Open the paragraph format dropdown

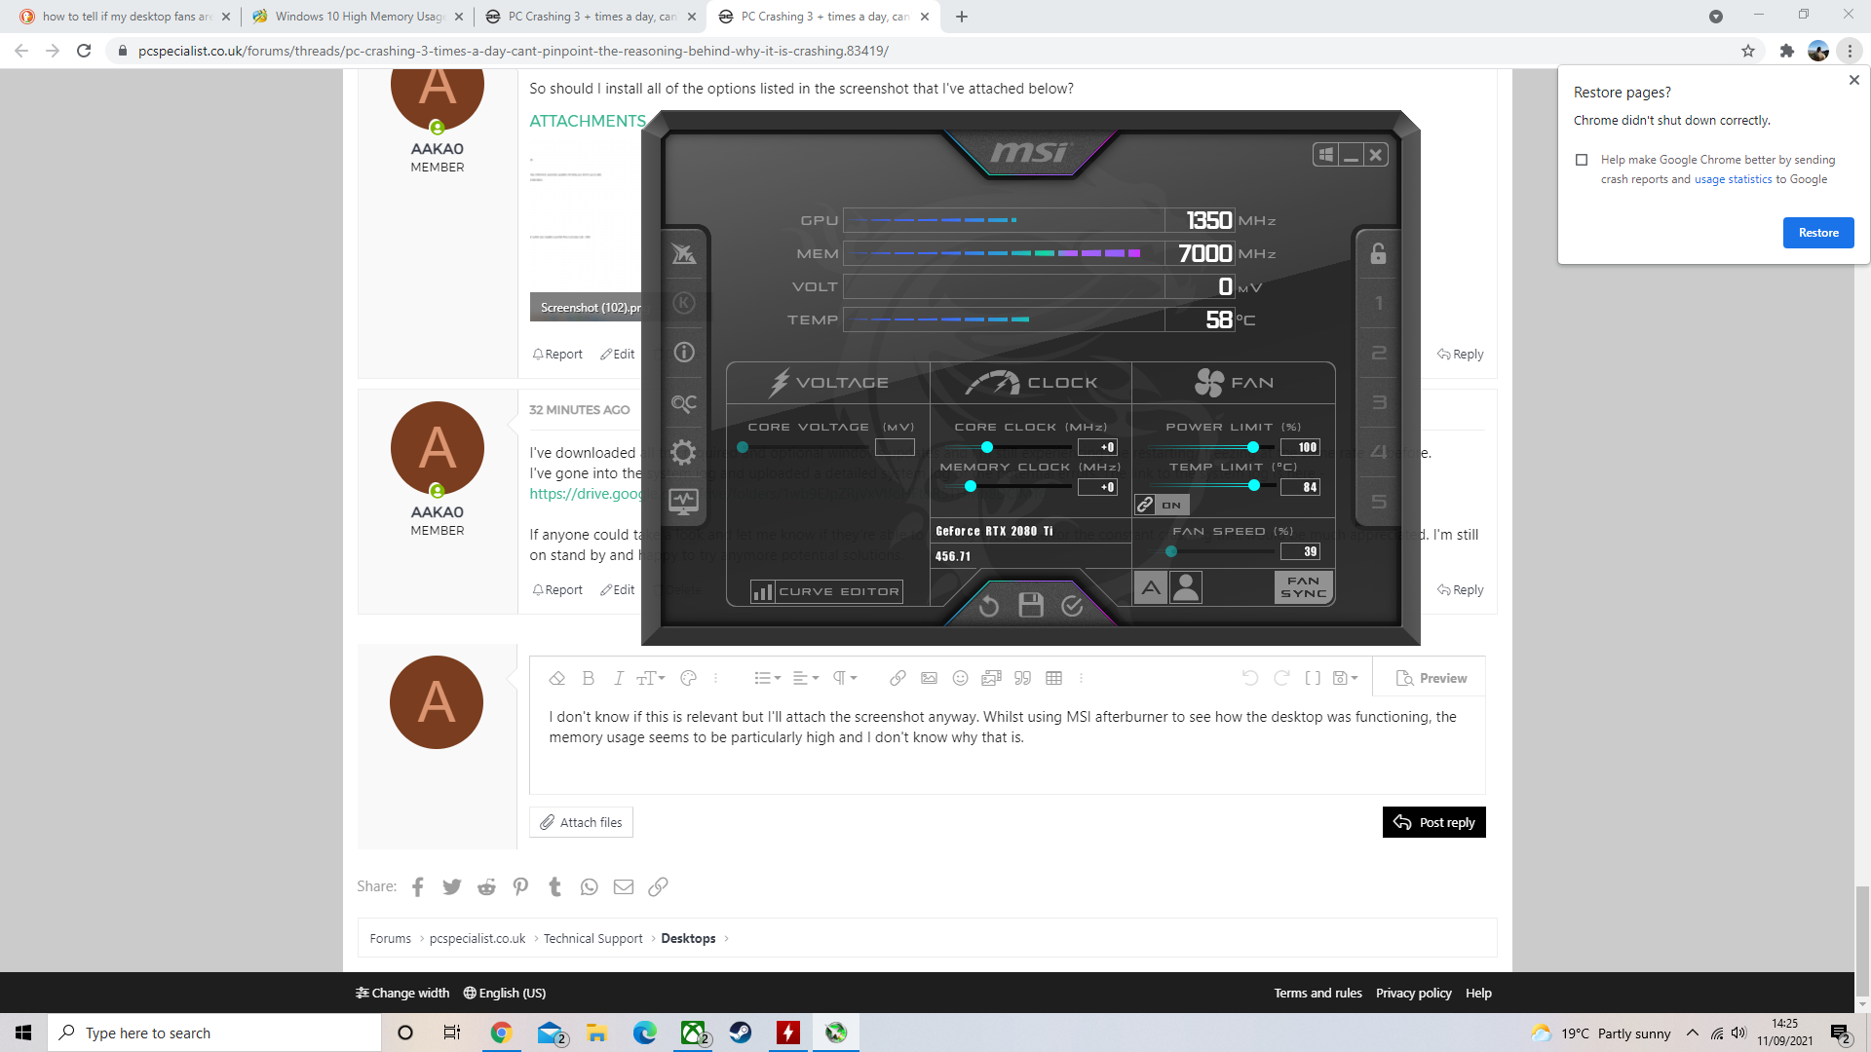844,678
